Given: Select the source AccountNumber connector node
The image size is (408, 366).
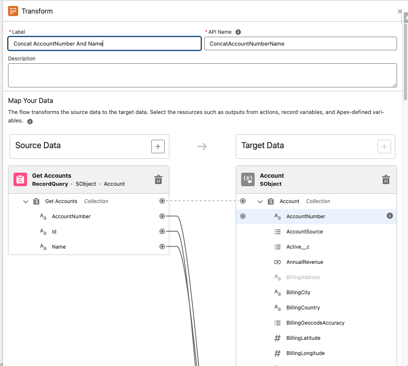Looking at the screenshot, I should click(x=162, y=217).
